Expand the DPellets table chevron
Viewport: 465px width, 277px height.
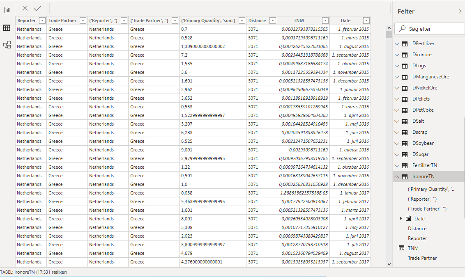(397, 99)
